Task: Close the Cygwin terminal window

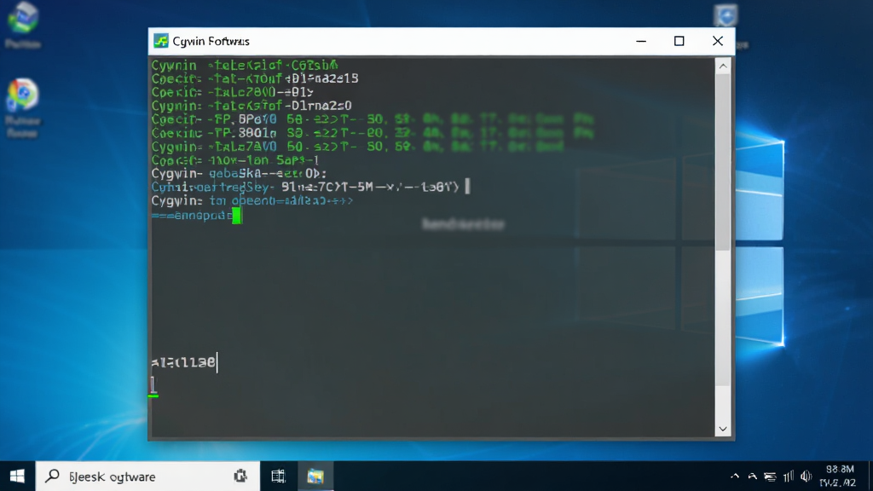Action: tap(717, 41)
